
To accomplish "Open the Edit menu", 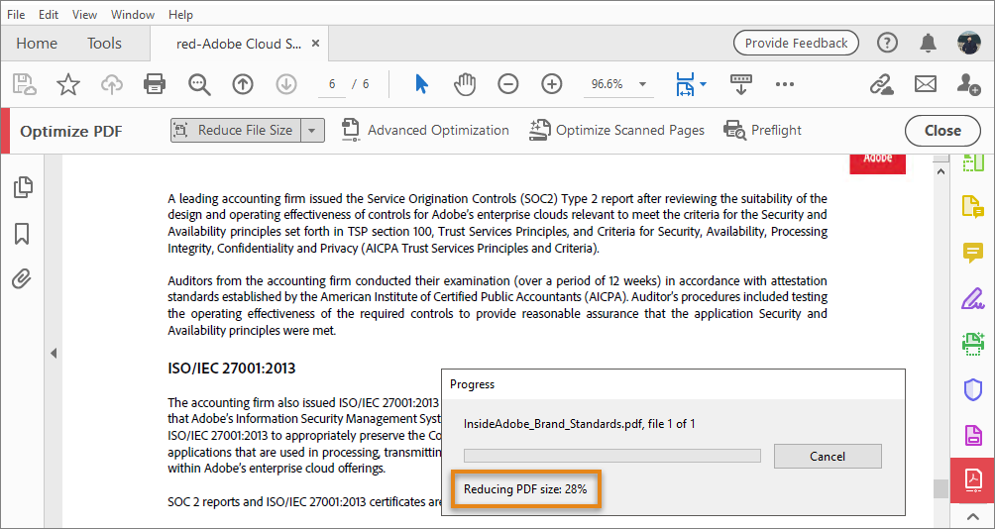I will [x=49, y=14].
